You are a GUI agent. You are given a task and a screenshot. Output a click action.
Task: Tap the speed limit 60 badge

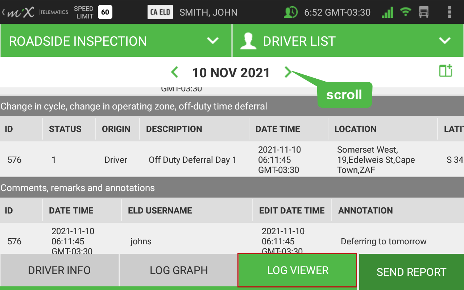coord(105,12)
